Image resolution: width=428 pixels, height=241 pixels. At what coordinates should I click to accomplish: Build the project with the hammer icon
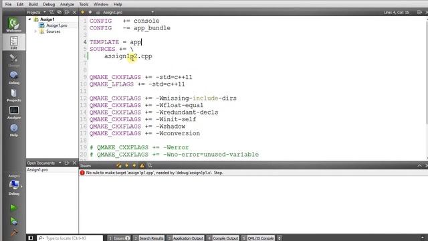(x=13, y=232)
